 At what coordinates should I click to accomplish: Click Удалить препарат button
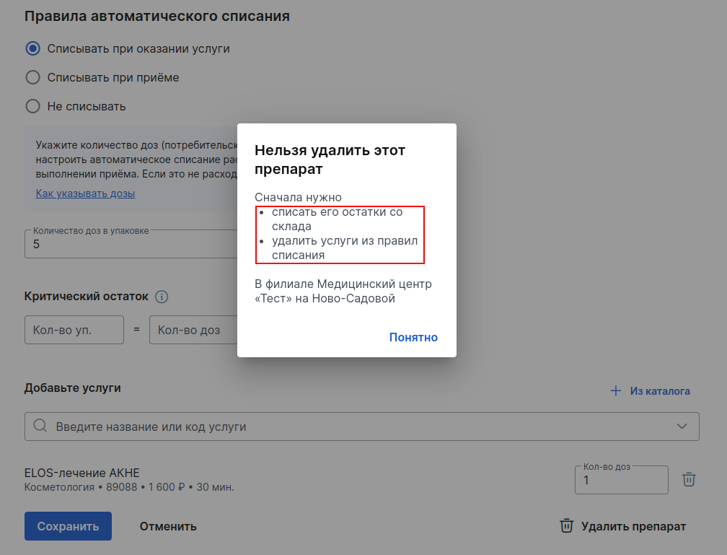click(x=622, y=526)
